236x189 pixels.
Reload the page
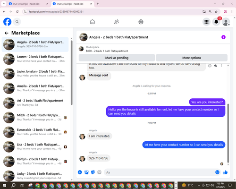coord(17,12)
